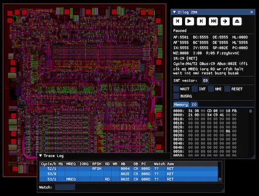This screenshot has height=196, width=259.
Task: Click the AB column header
Action: pyautogui.click(x=123, y=164)
